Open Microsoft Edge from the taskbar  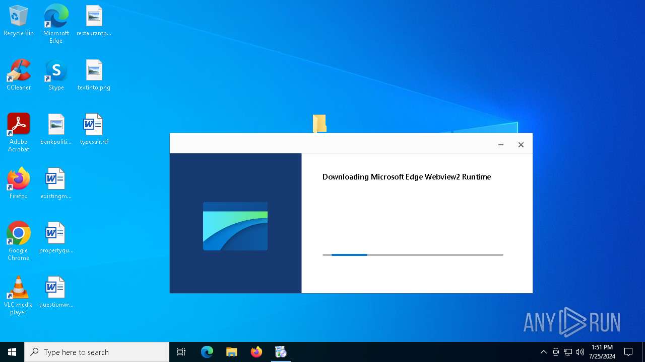pyautogui.click(x=207, y=352)
